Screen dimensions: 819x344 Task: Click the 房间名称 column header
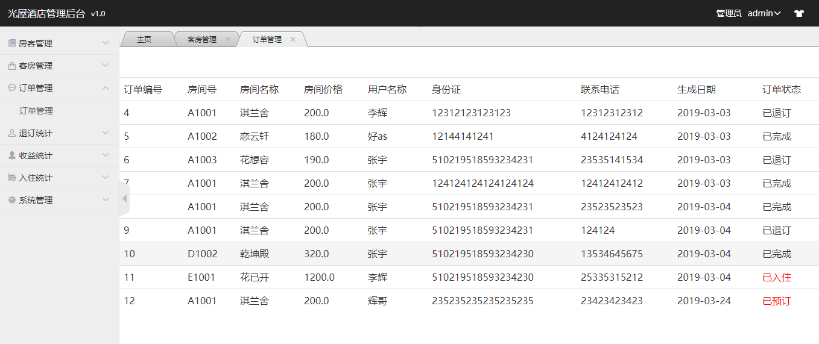259,90
